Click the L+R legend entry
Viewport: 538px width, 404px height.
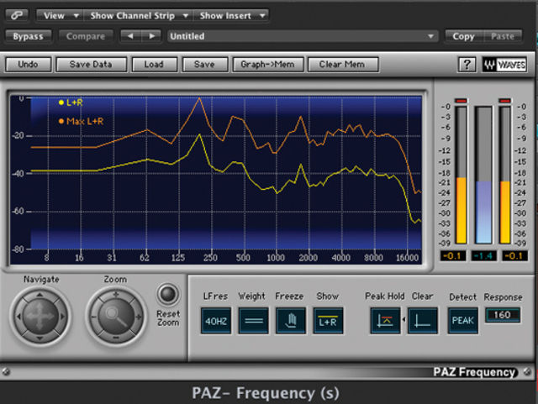pos(71,102)
